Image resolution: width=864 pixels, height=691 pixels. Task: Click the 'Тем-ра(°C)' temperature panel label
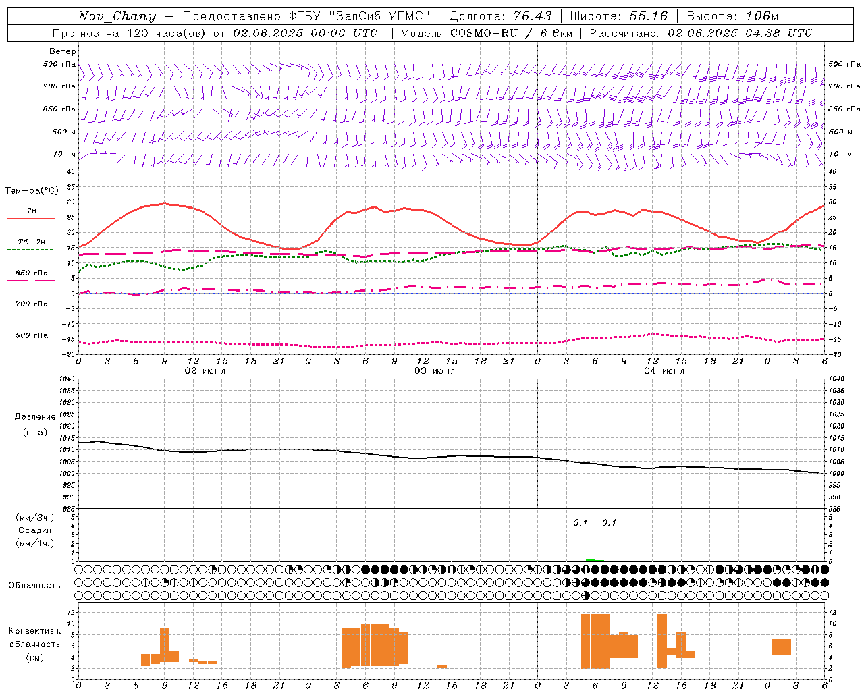click(32, 191)
